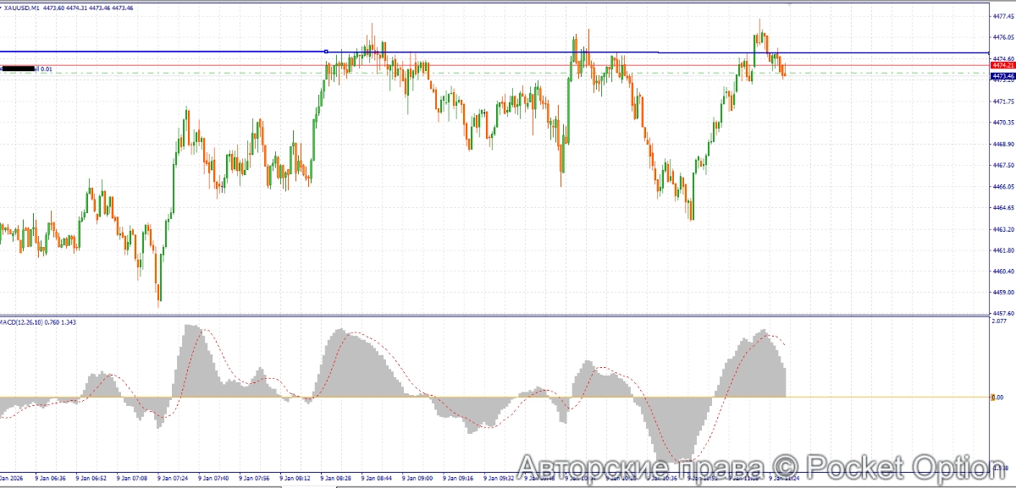Viewport: 1016px width, 488px height.
Task: Click the 9 Jan 06:36 time axis label
Action: [51, 478]
